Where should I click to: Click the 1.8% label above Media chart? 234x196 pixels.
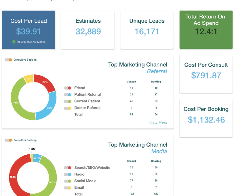[x=32, y=149]
